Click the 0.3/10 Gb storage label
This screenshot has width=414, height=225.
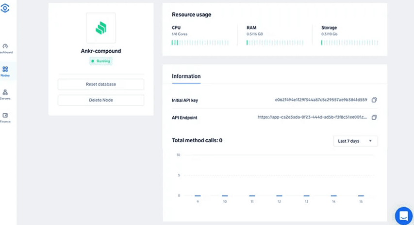click(329, 34)
